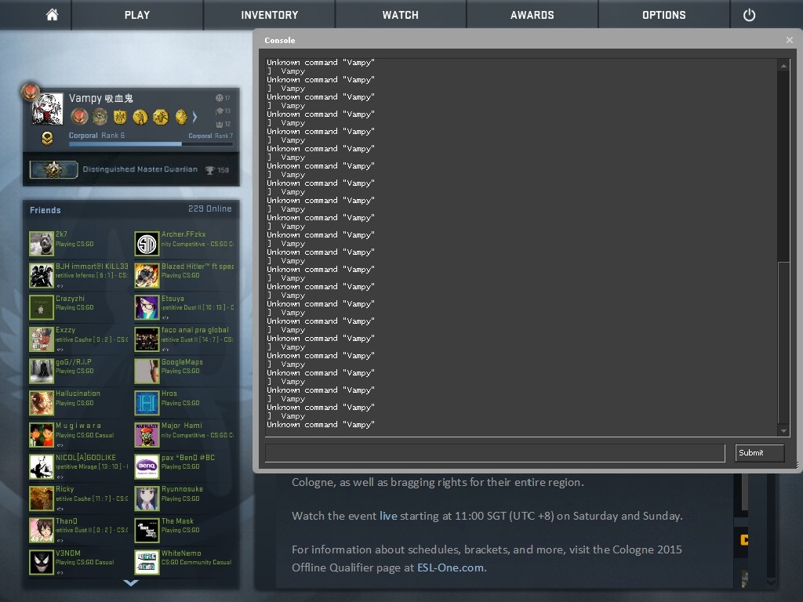Select friend 2k7 avatar
Viewport: 803px width, 602px height.
[42, 244]
